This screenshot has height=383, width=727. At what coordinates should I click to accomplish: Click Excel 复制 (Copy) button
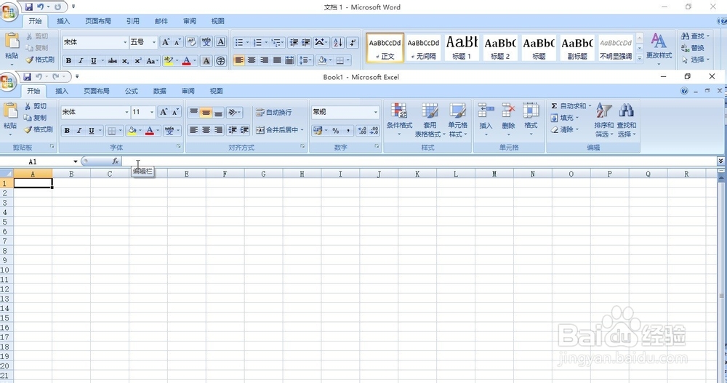[35, 118]
